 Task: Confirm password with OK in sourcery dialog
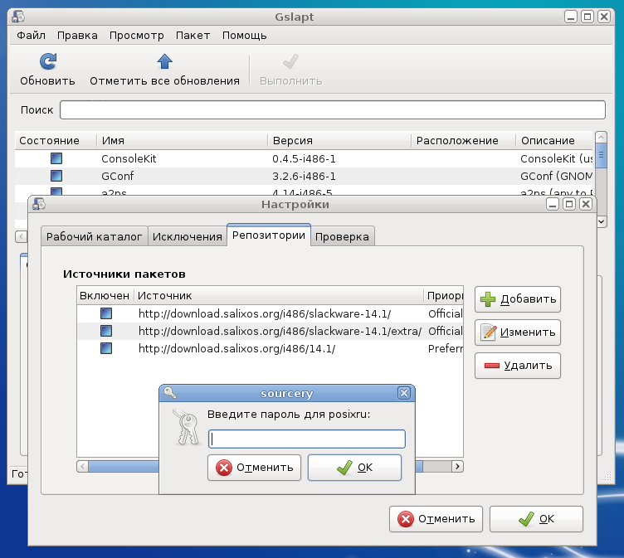pos(354,468)
